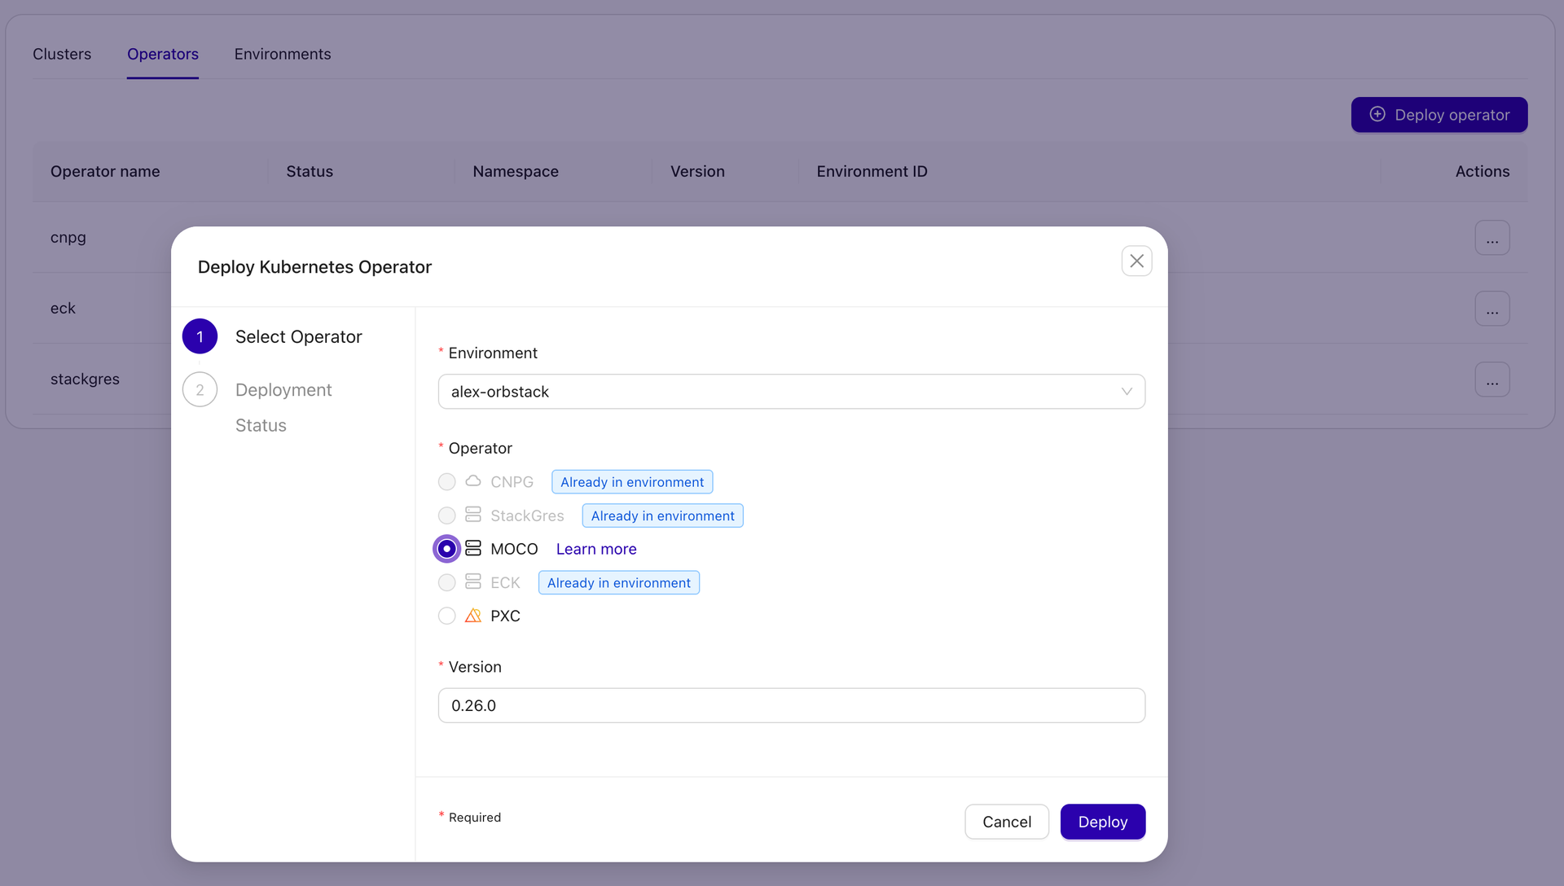The height and width of the screenshot is (886, 1564).
Task: Click the Cancel button
Action: click(x=1006, y=822)
